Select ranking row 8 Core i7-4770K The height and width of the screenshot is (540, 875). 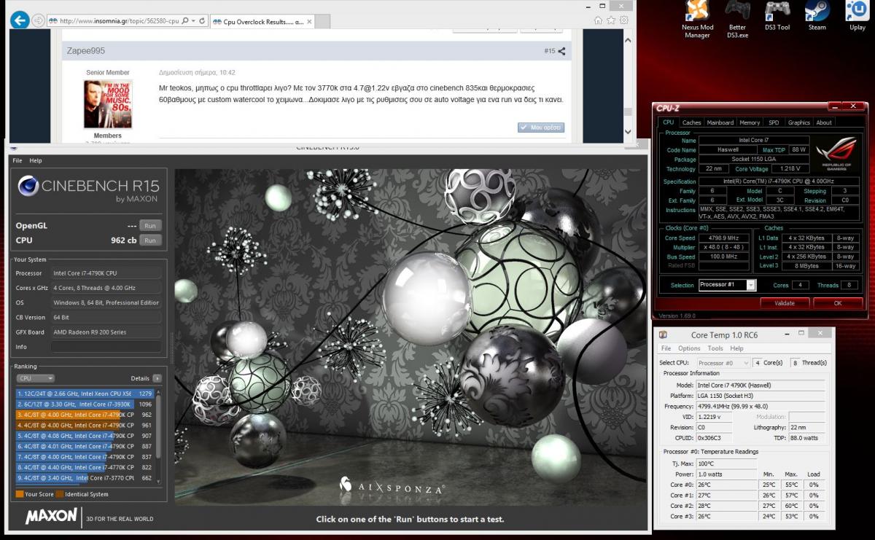85,467
